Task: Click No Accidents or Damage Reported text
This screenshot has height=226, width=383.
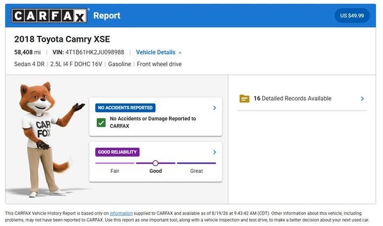Action: coord(153,123)
